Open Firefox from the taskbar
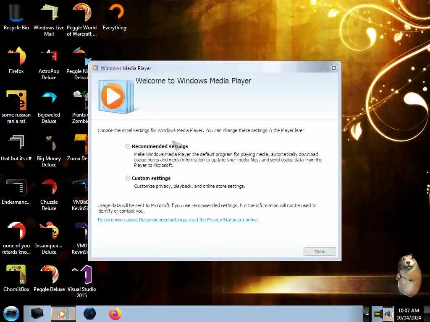 (115, 314)
